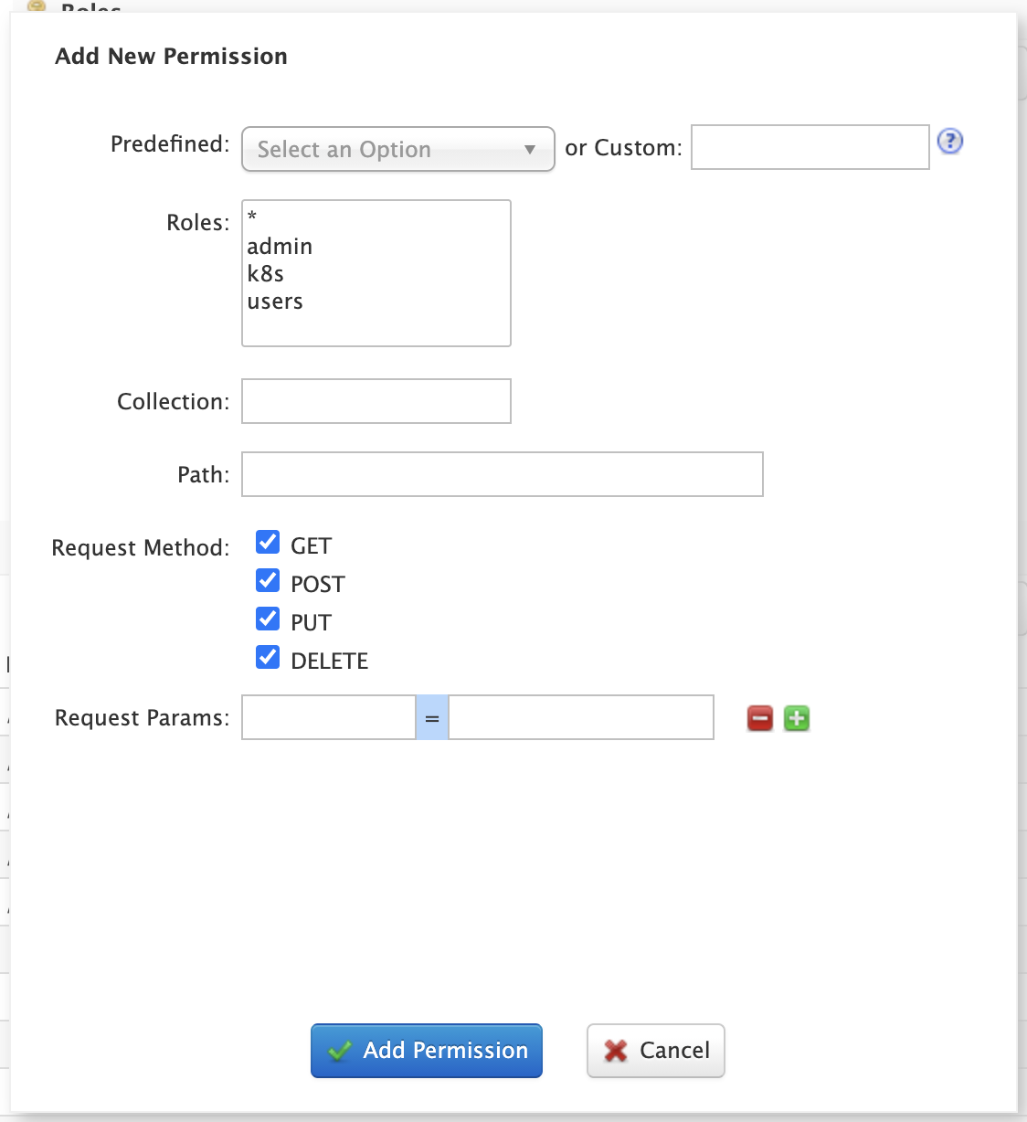
Task: Open the Predefined permission dropdown
Action: pos(397,149)
